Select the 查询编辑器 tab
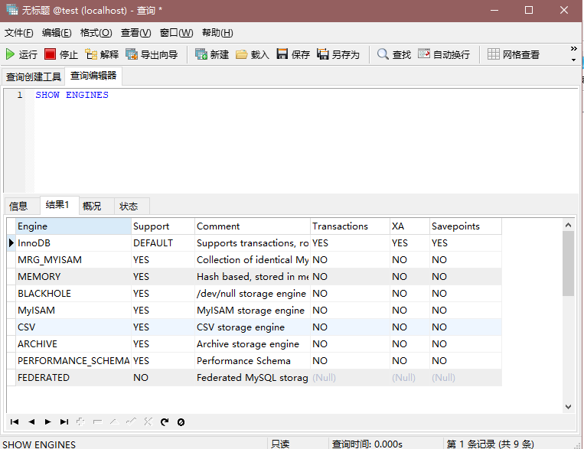This screenshot has height=449, width=584. pos(93,76)
